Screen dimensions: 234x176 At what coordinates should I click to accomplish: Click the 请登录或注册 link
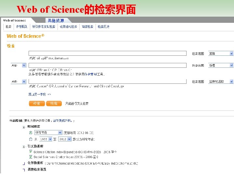(62, 121)
